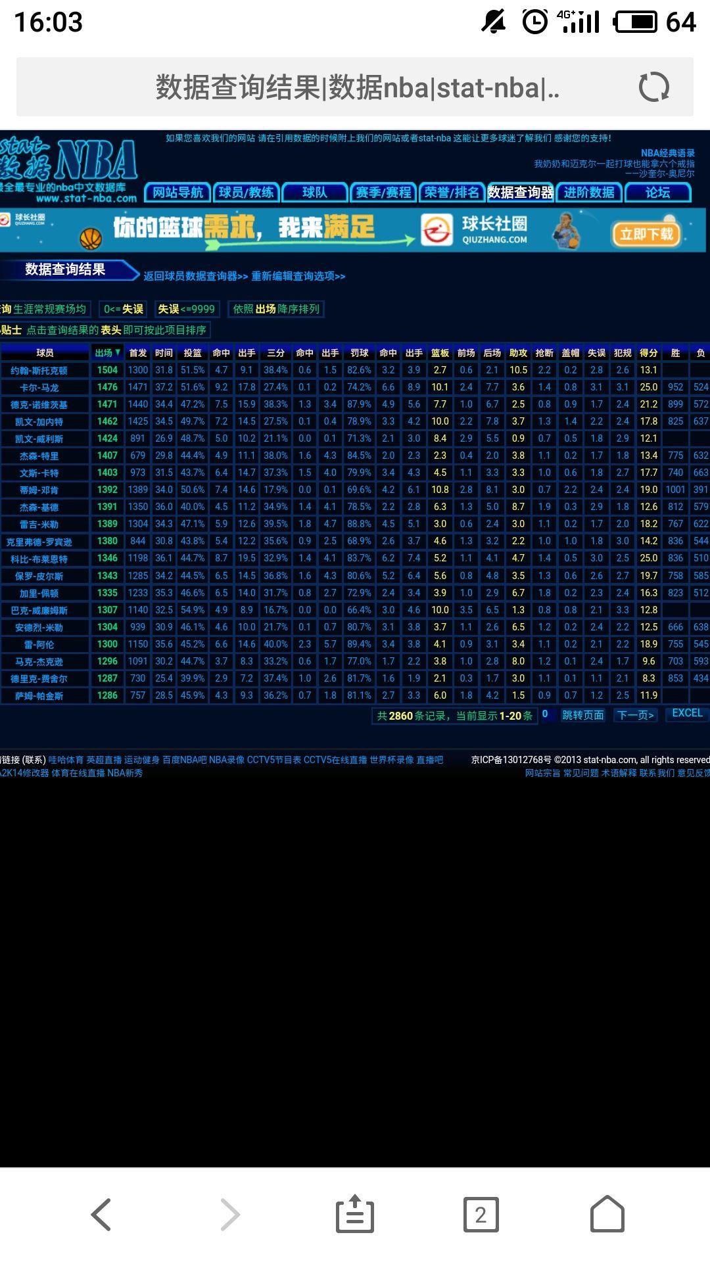
Task: Click 返回球员数据查询器>> link
Action: (196, 276)
